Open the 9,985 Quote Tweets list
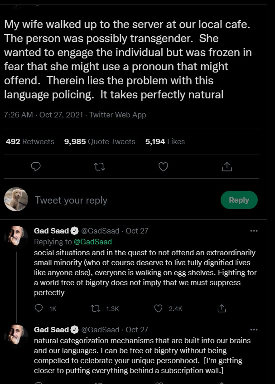The width and height of the screenshot is (275, 384). click(x=100, y=141)
